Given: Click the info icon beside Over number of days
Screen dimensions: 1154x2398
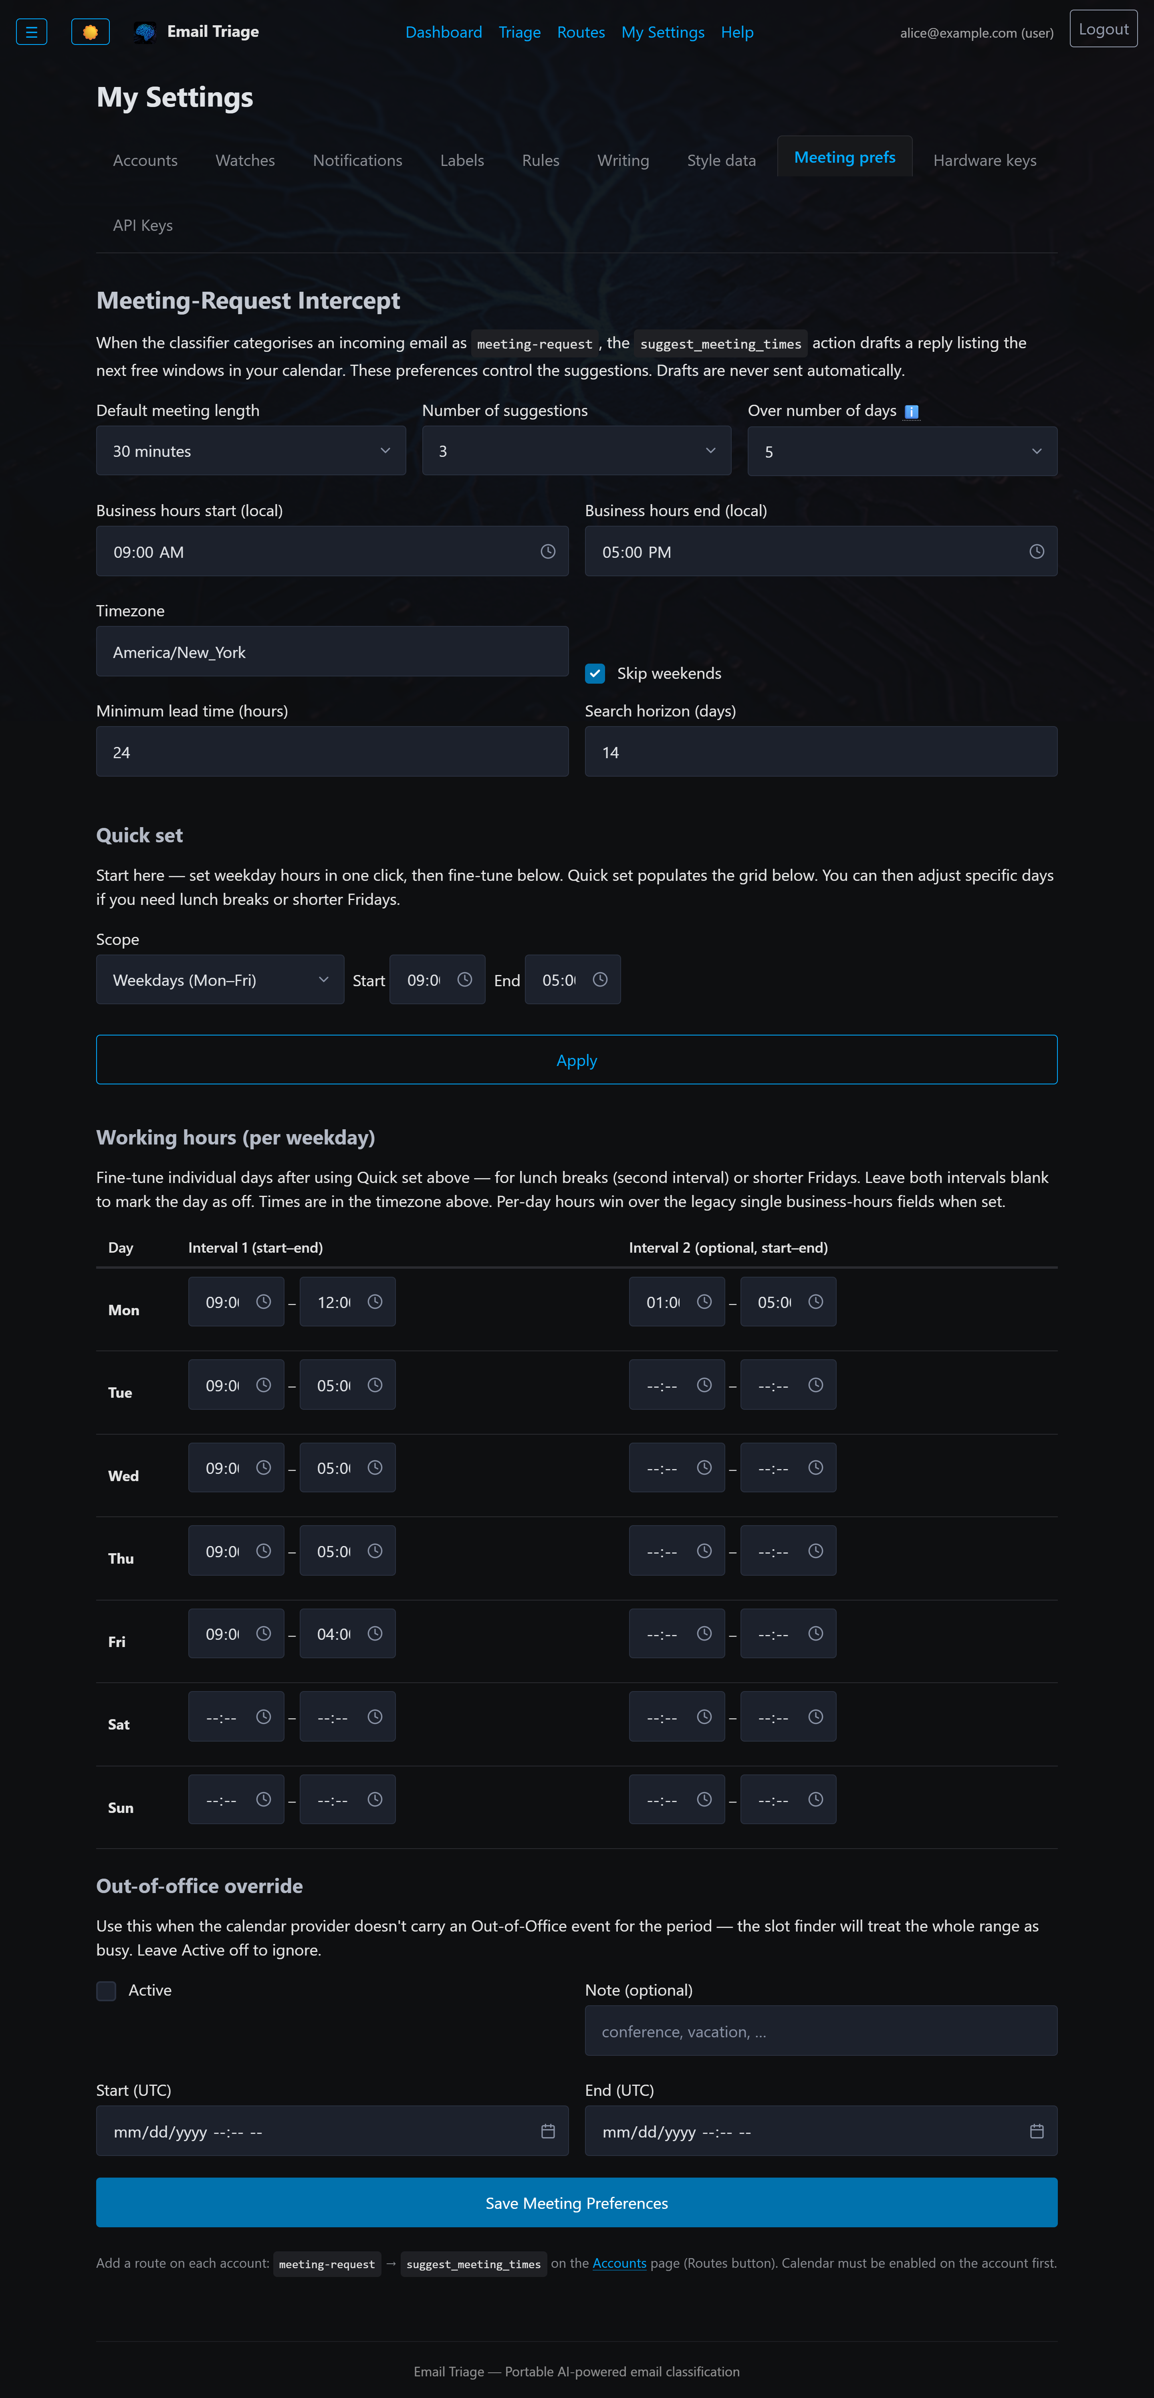Looking at the screenshot, I should [912, 412].
